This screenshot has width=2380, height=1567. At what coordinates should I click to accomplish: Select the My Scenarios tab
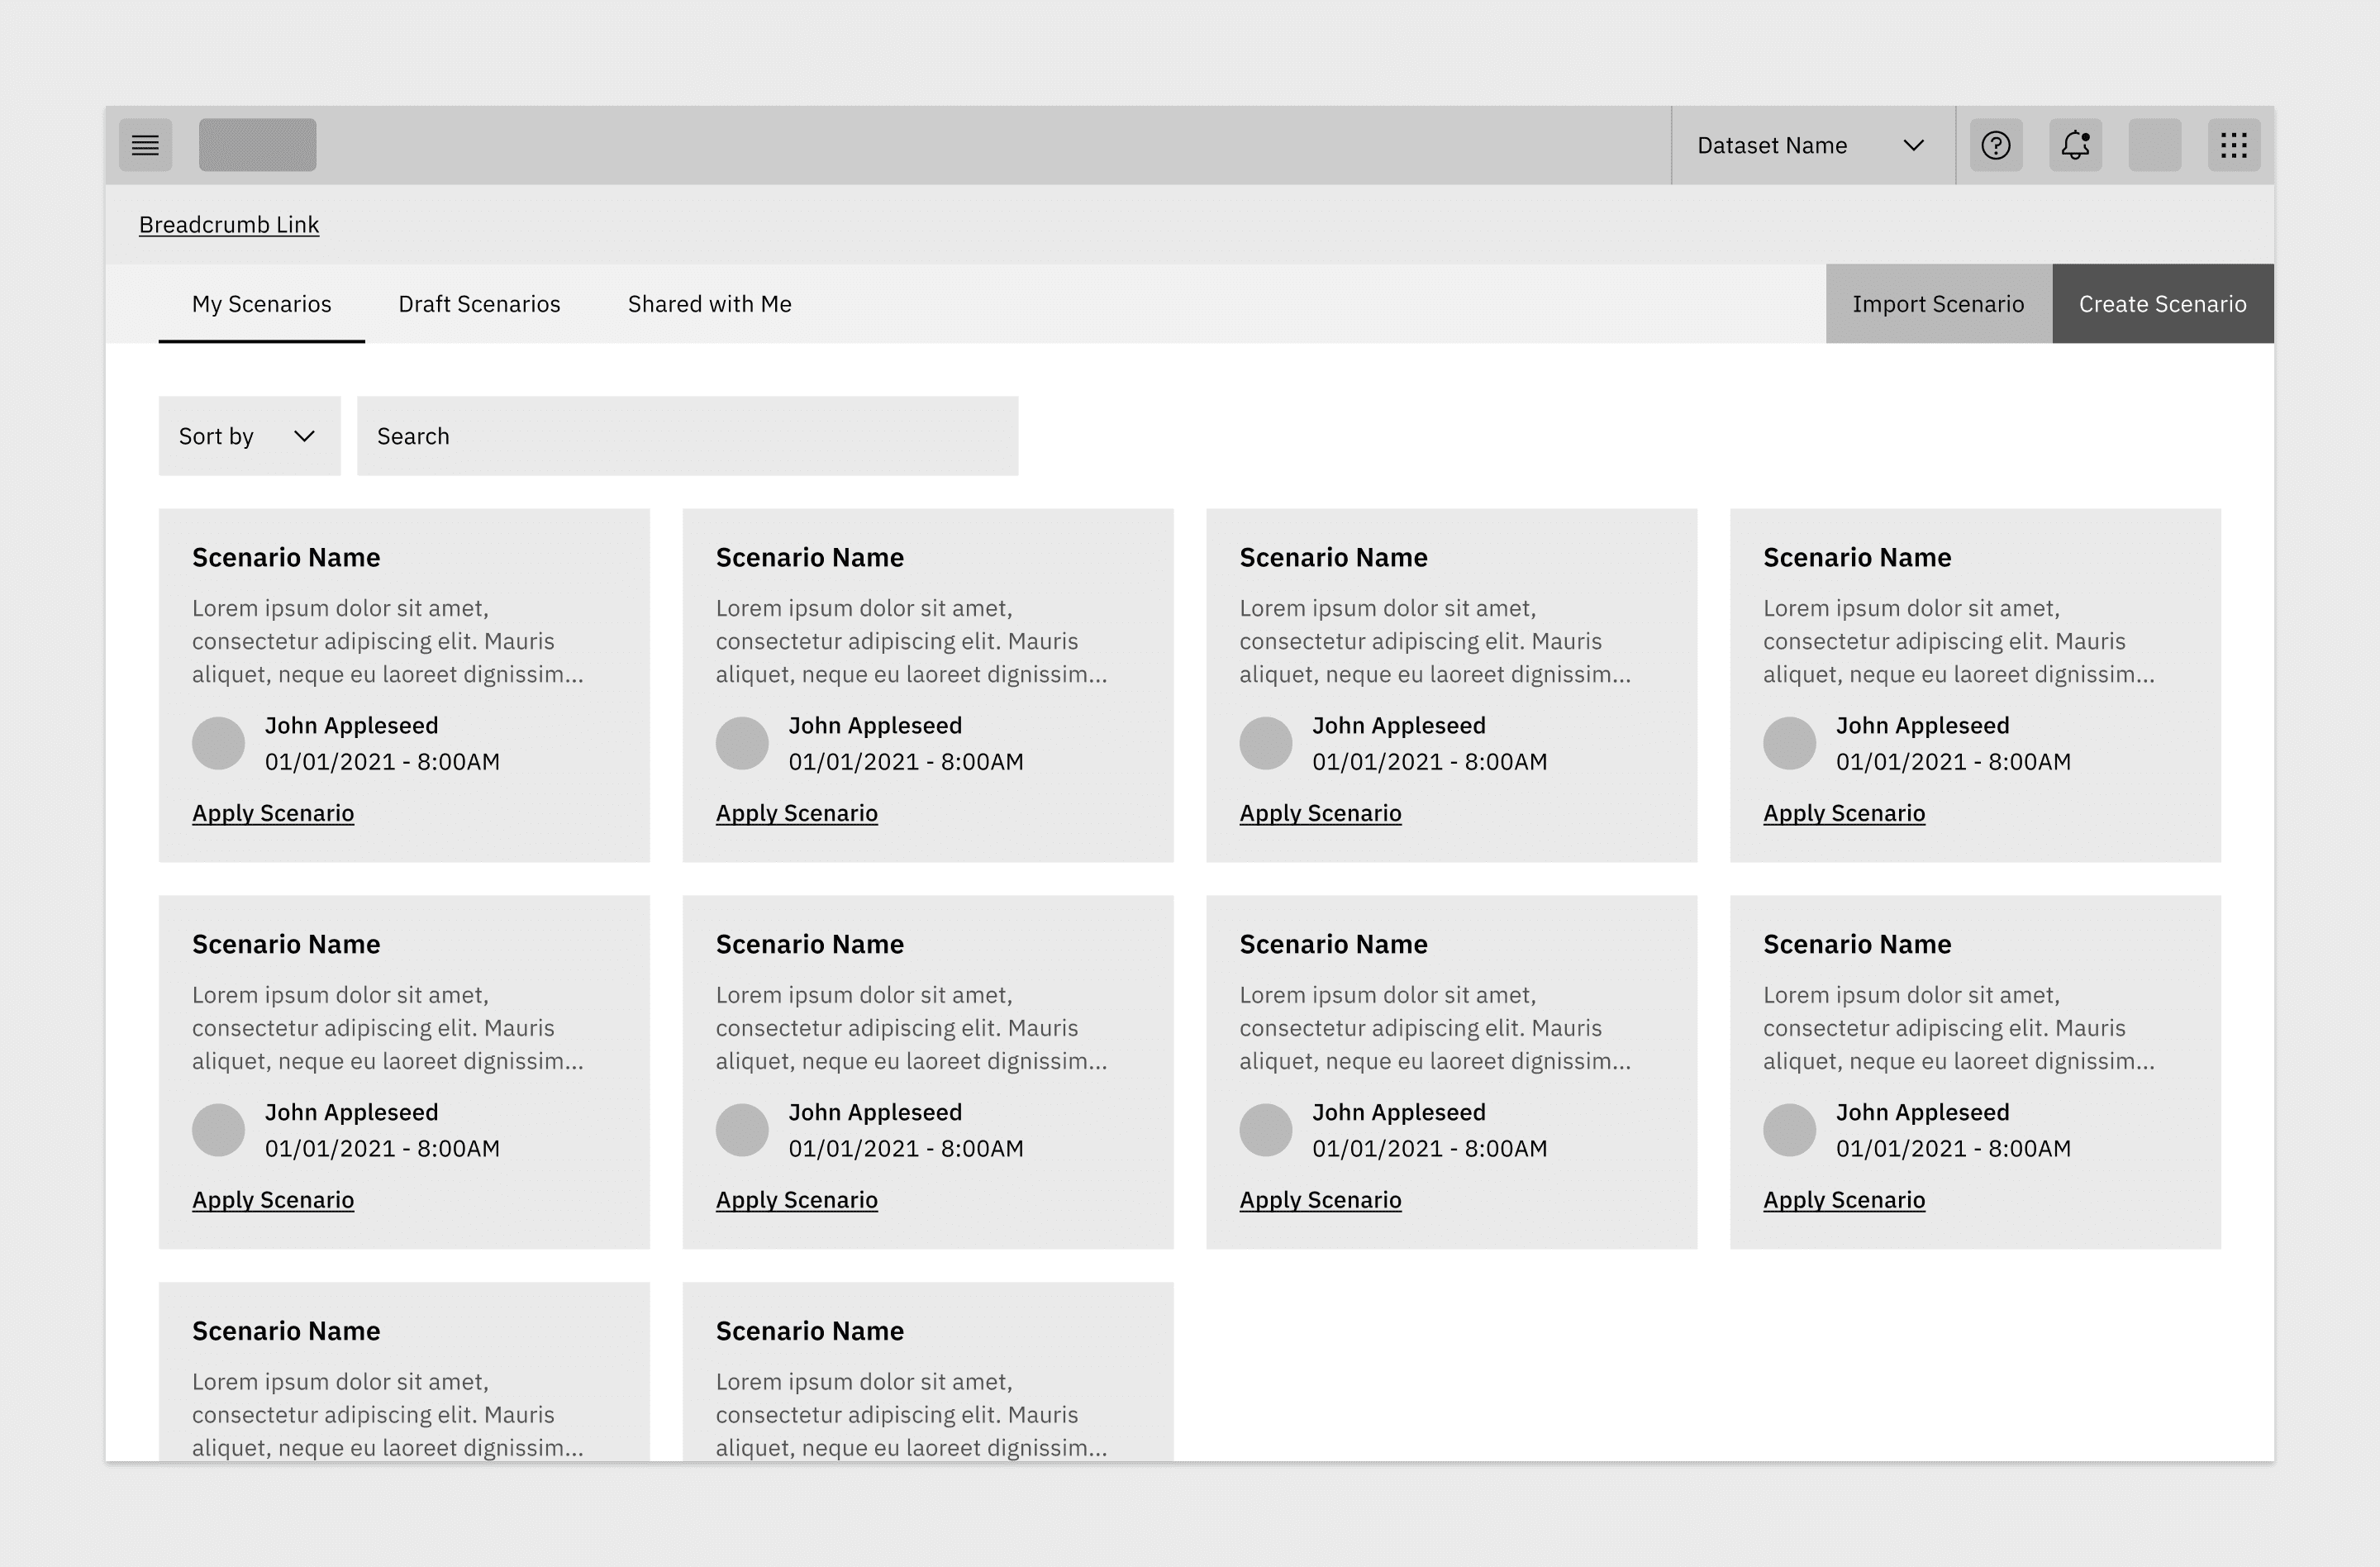(x=261, y=304)
